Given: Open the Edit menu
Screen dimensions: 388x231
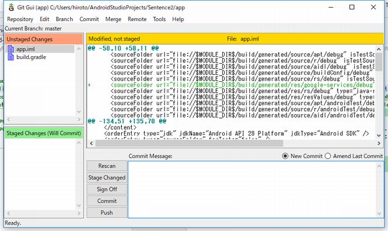Looking at the screenshot, I should point(44,19).
